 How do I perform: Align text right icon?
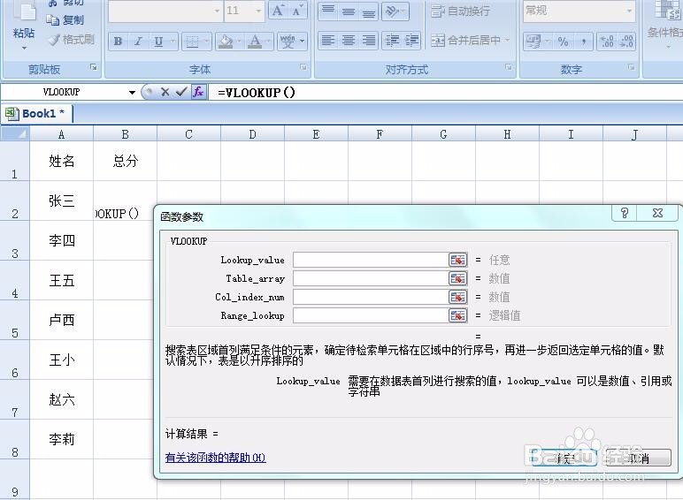tap(369, 41)
